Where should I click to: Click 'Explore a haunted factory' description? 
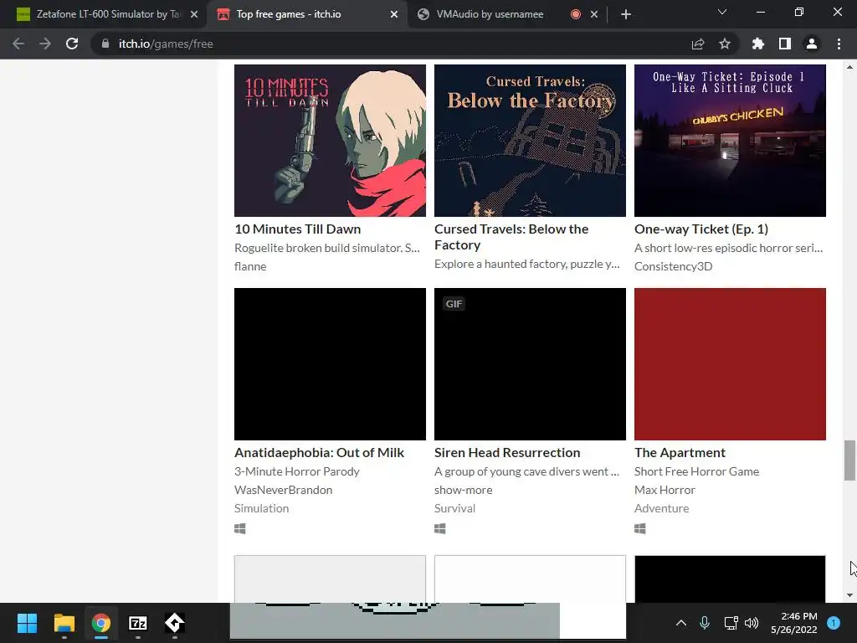(x=527, y=264)
